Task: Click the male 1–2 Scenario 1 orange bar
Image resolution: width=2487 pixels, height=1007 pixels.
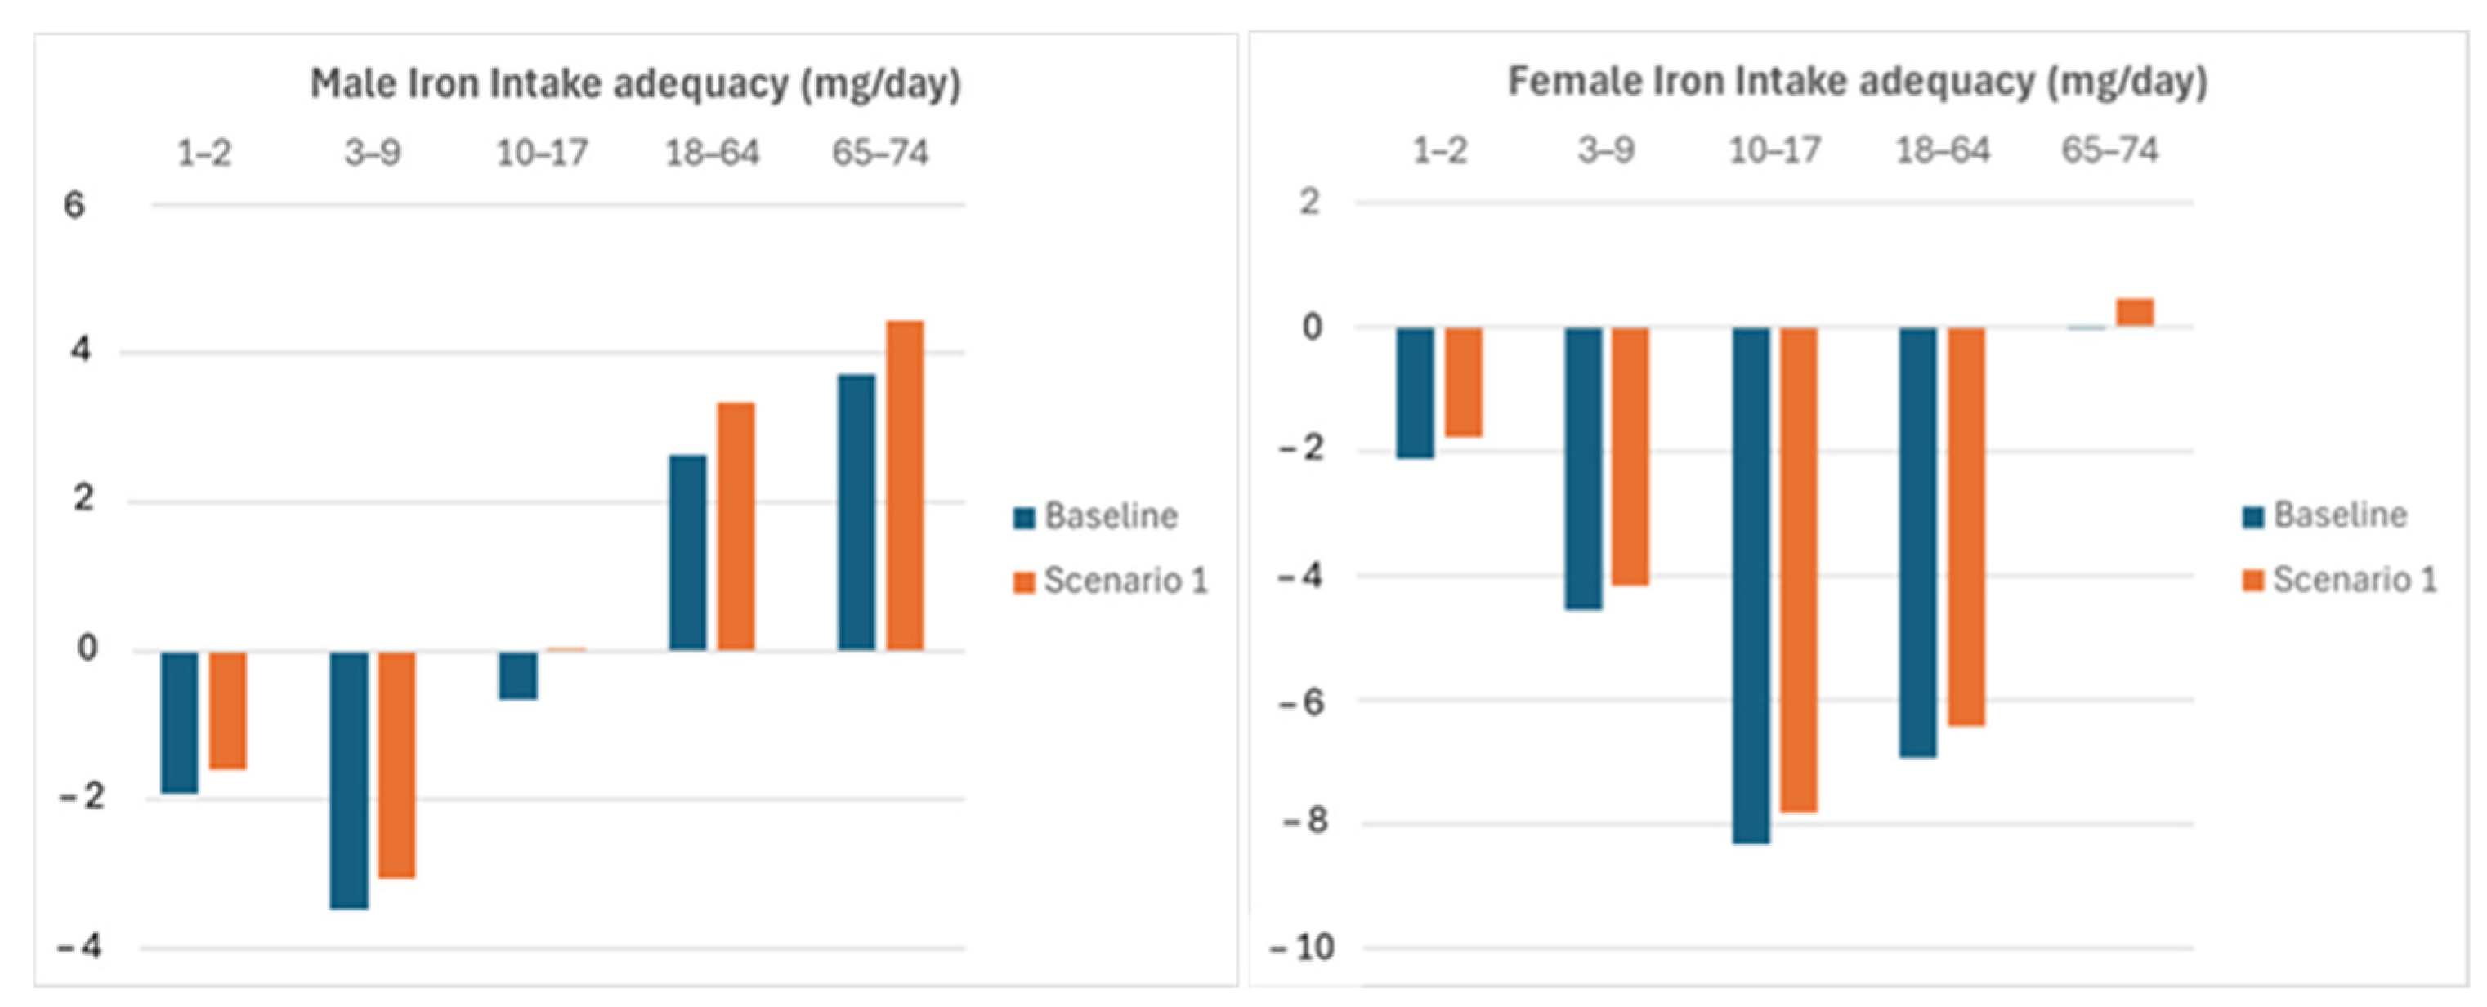Action: (x=228, y=710)
